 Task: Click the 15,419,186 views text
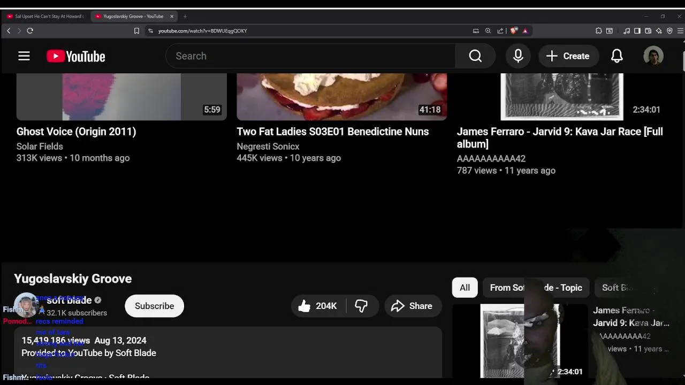coord(56,341)
